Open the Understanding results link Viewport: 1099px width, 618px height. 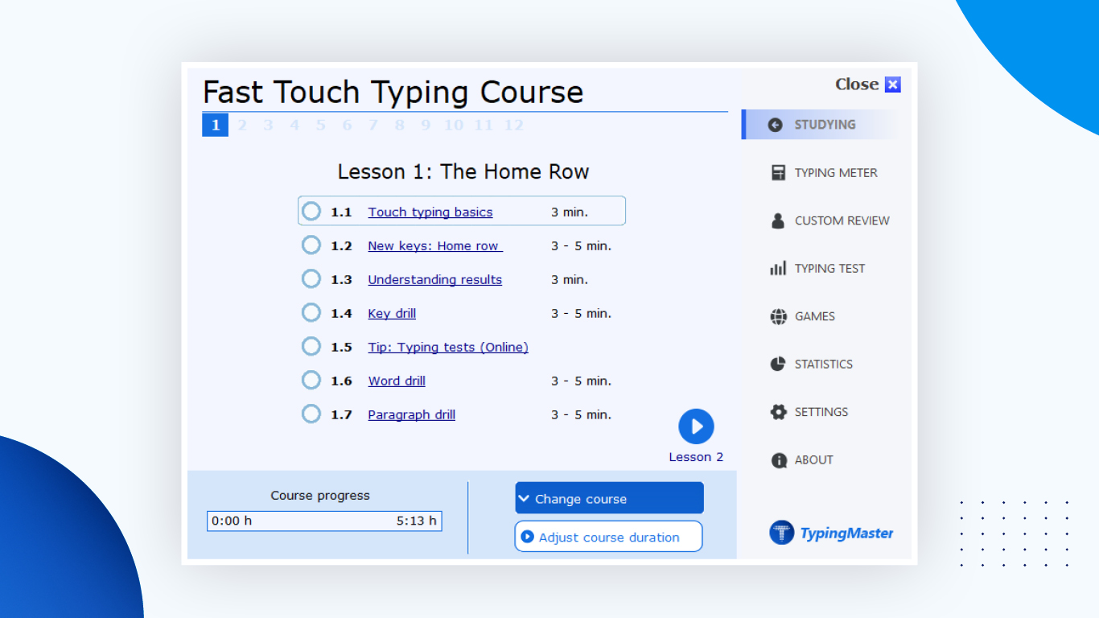pos(435,280)
